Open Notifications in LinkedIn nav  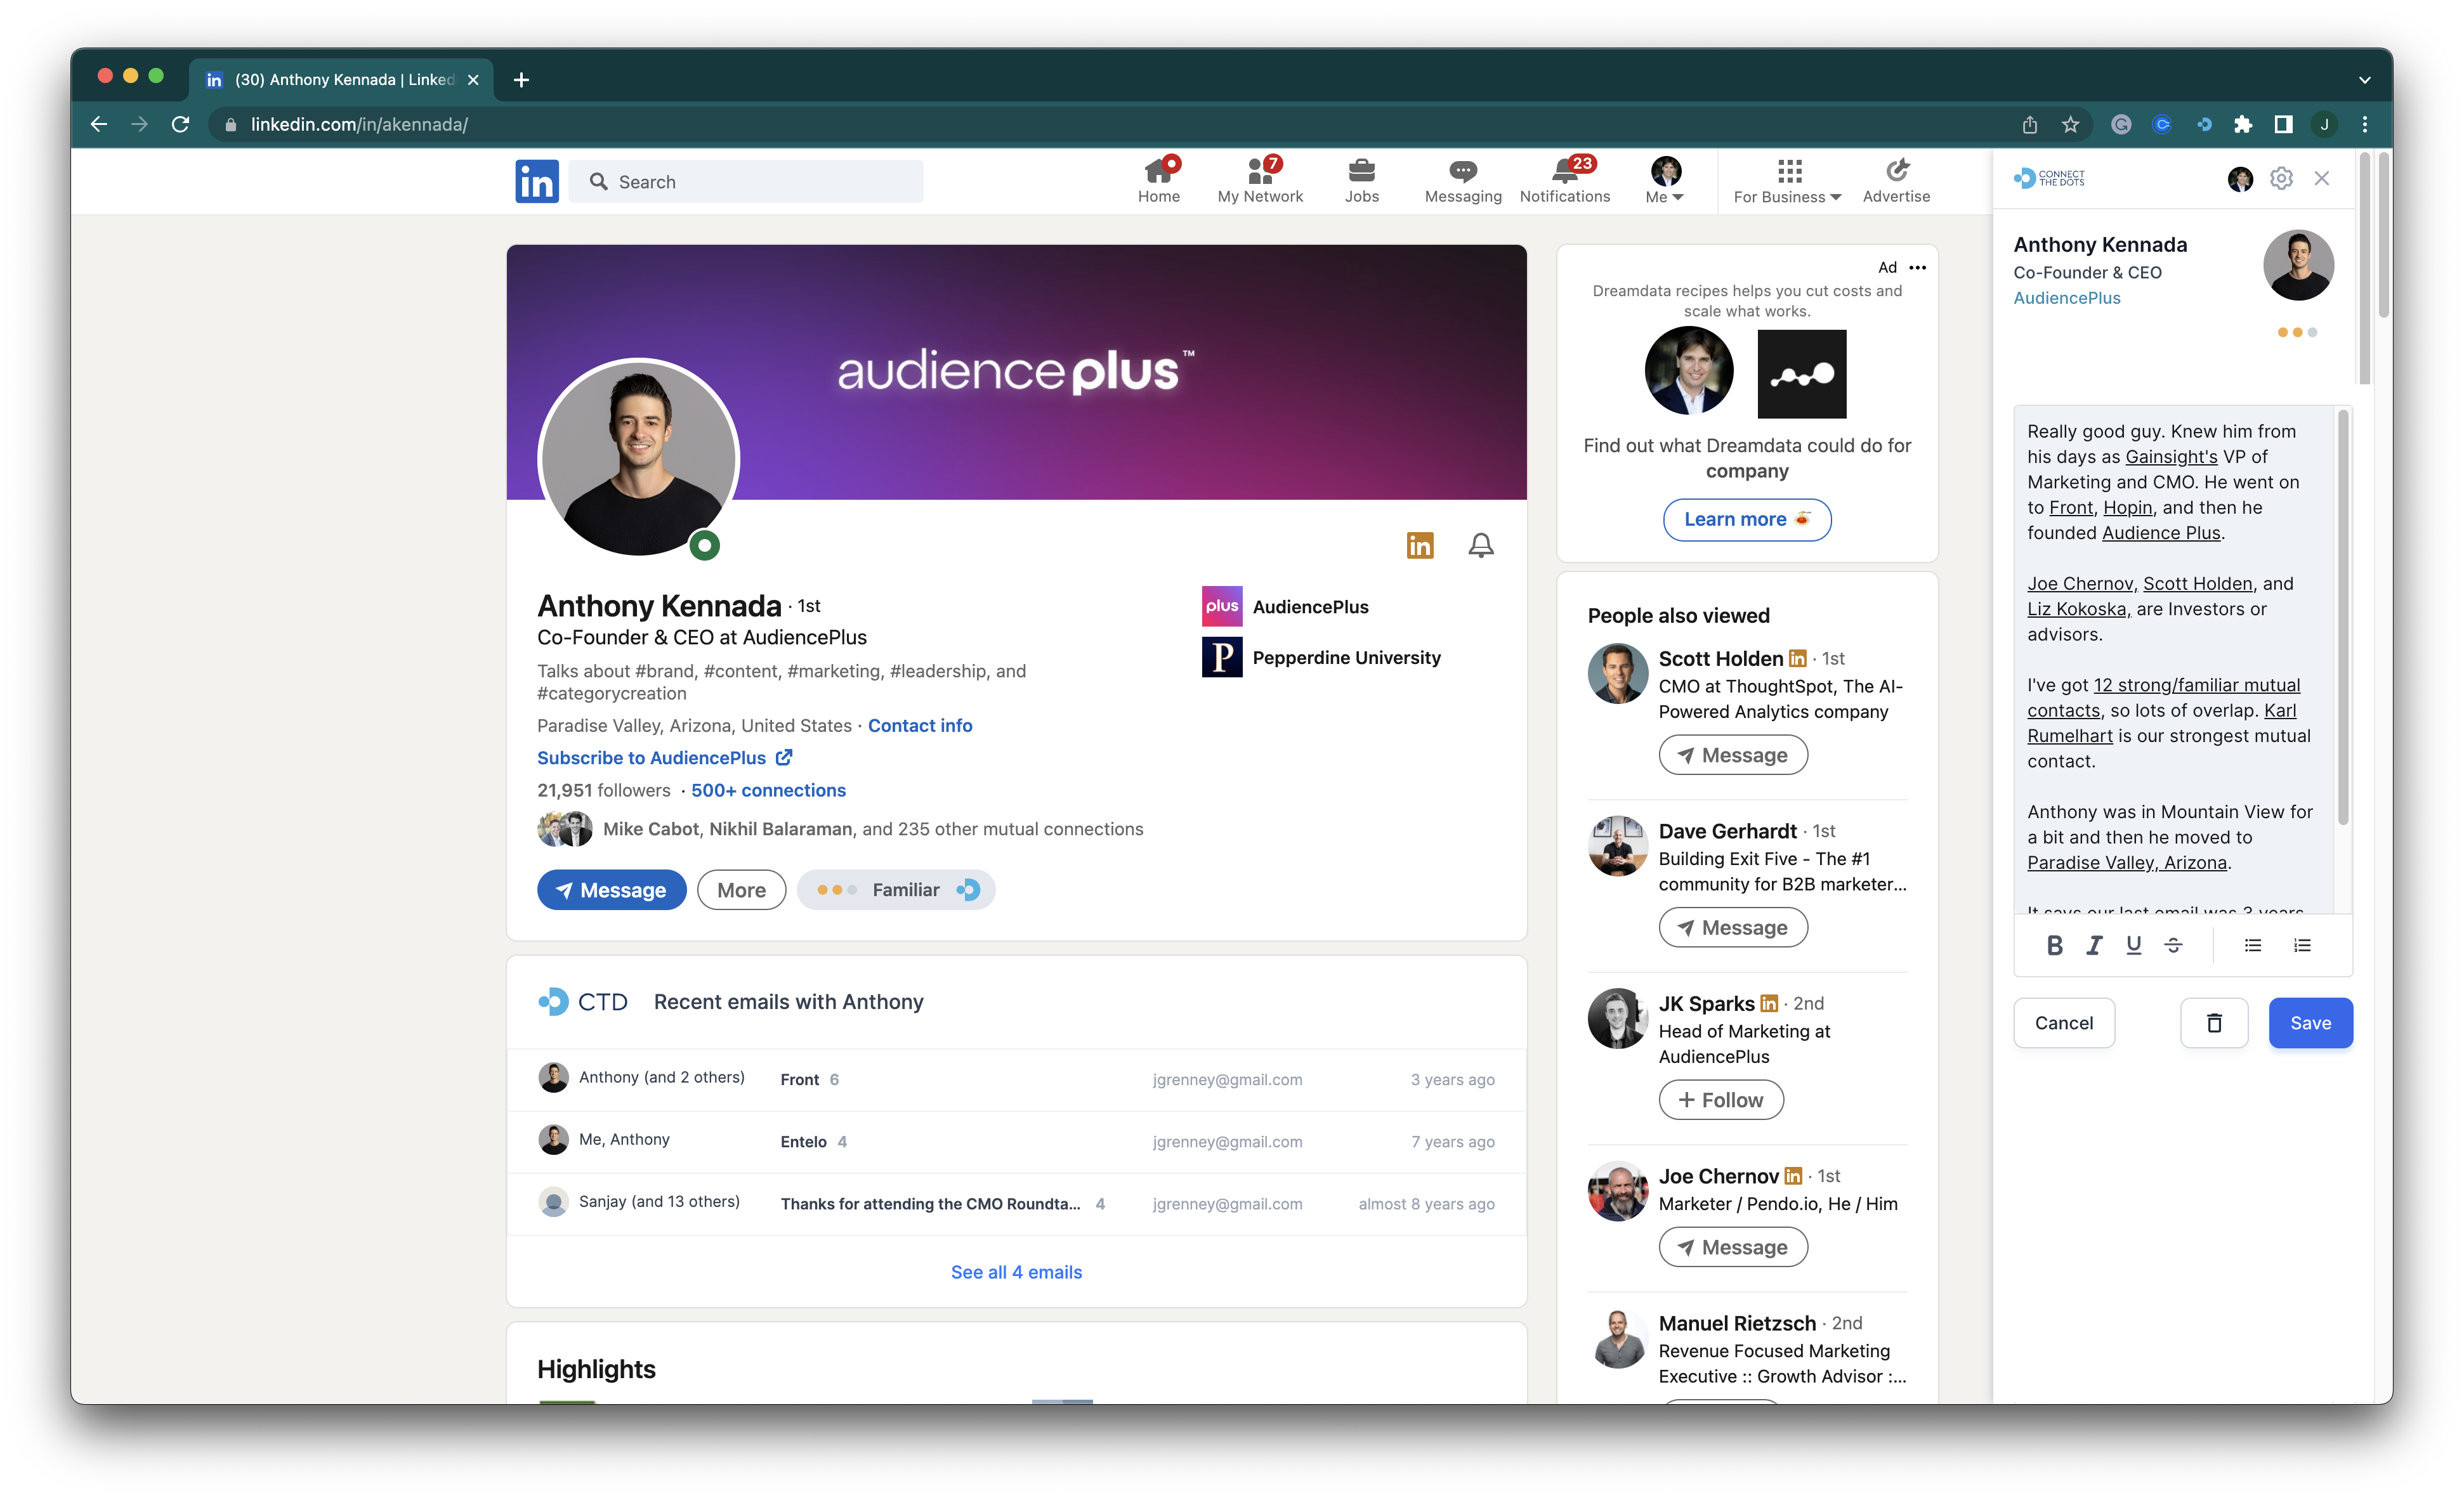pyautogui.click(x=1564, y=181)
